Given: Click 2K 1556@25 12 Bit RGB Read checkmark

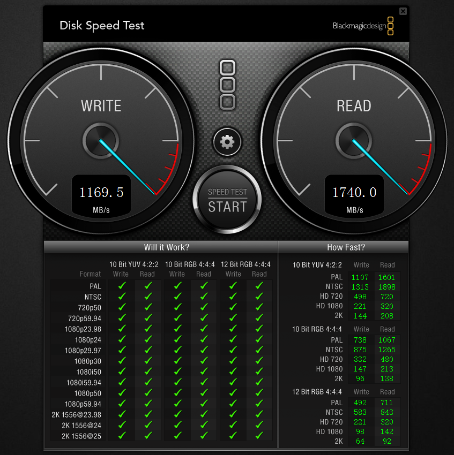Looking at the screenshot, I should pyautogui.click(x=259, y=435).
